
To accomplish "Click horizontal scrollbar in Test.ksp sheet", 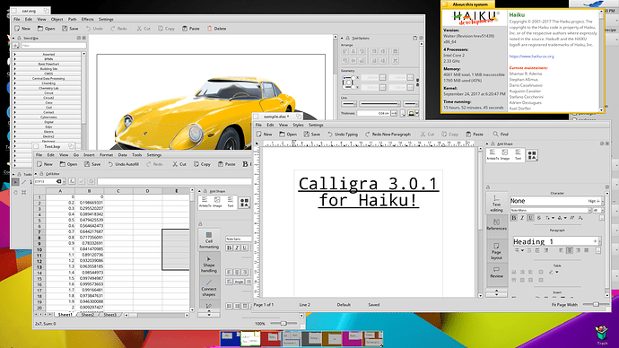I will [157, 315].
